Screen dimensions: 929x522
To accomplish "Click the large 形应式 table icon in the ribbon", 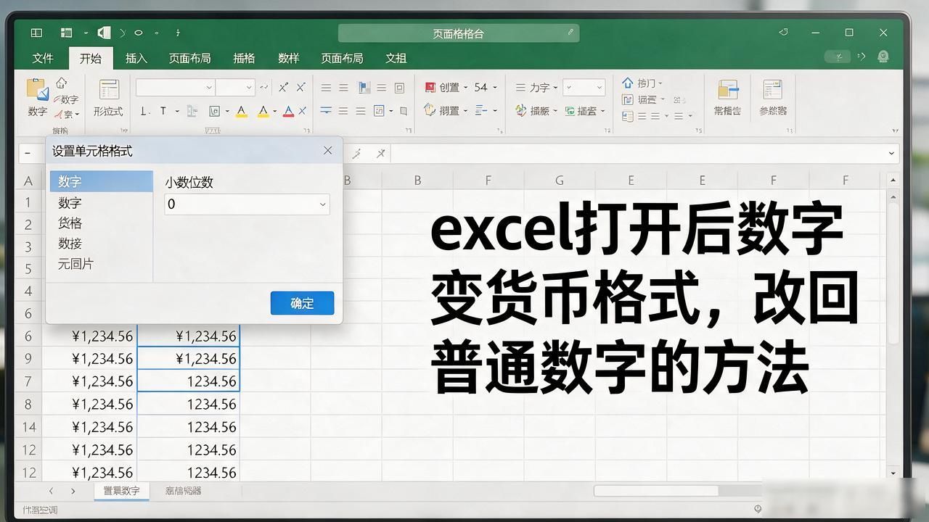I will pyautogui.click(x=109, y=90).
